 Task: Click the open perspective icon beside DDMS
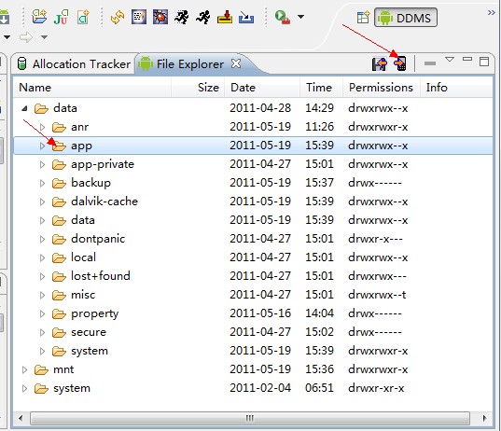pos(363,17)
